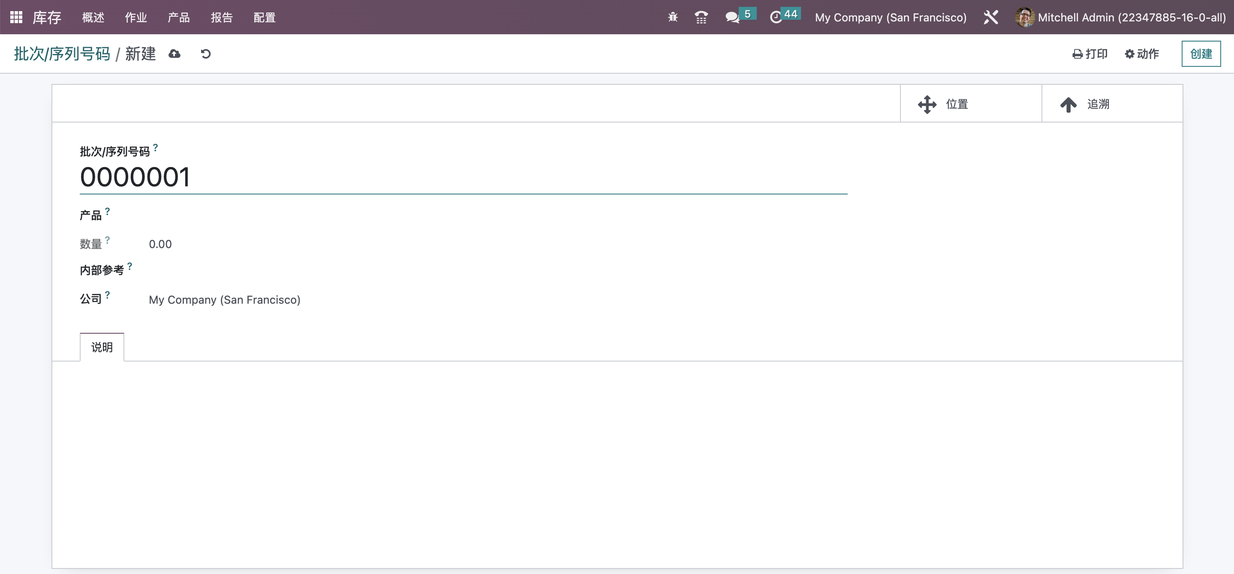The width and height of the screenshot is (1234, 574).
Task: Show help tooltip for 批次/序列号码
Action: [x=155, y=147]
